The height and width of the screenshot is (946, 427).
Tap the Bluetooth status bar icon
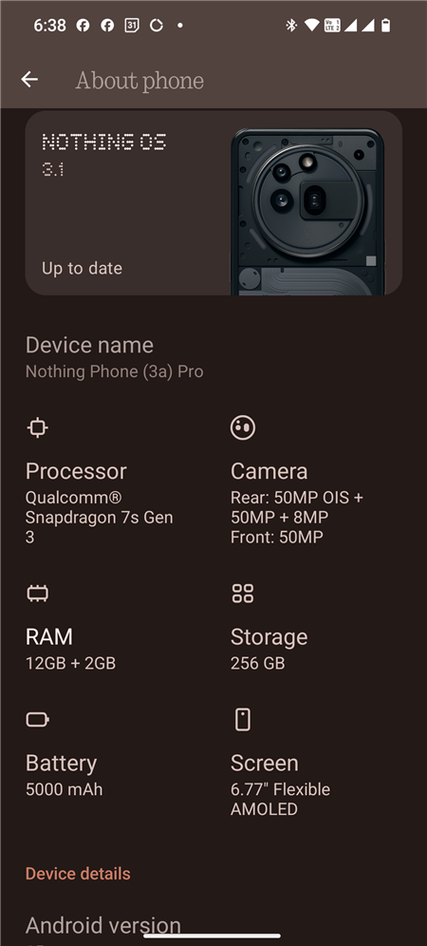point(291,26)
